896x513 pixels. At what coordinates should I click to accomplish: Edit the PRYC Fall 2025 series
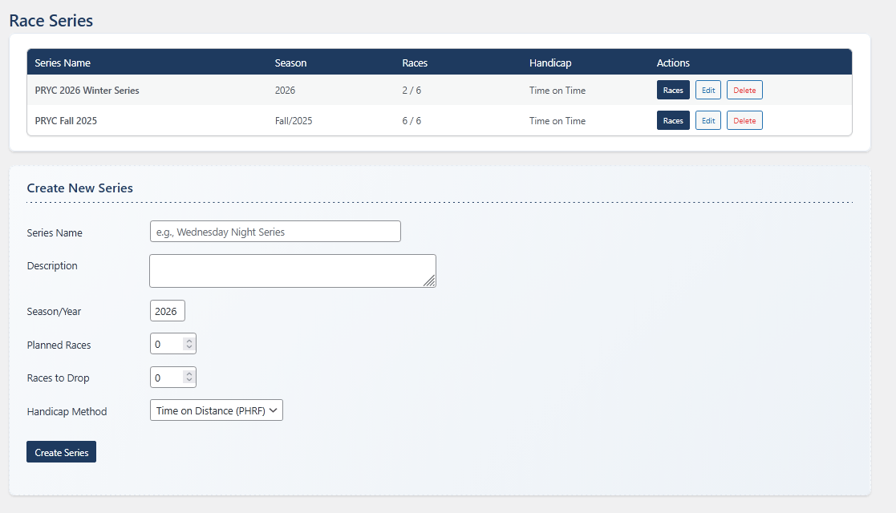[x=707, y=120]
